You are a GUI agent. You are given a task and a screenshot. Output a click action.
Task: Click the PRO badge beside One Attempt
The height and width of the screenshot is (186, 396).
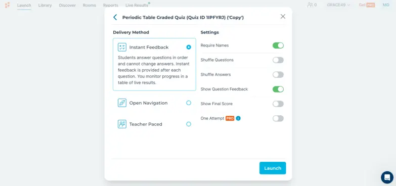point(230,118)
